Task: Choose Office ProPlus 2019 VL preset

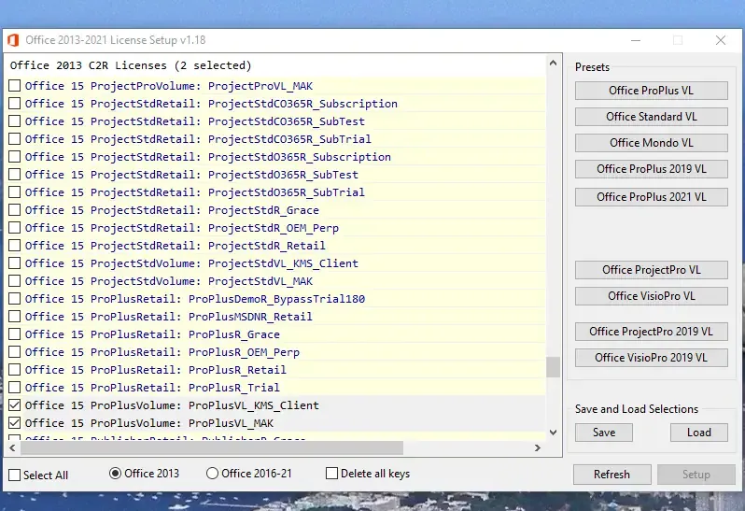Action: (651, 169)
